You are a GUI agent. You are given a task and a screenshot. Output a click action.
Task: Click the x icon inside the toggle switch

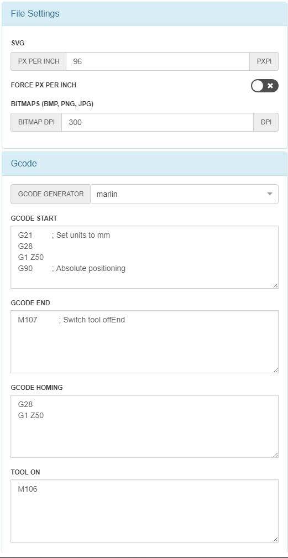coord(270,86)
